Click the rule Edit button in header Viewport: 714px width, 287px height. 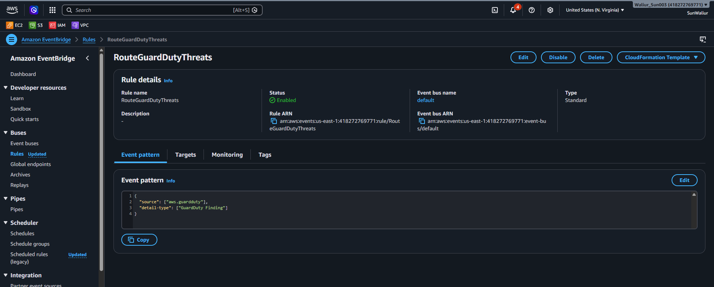(x=523, y=57)
